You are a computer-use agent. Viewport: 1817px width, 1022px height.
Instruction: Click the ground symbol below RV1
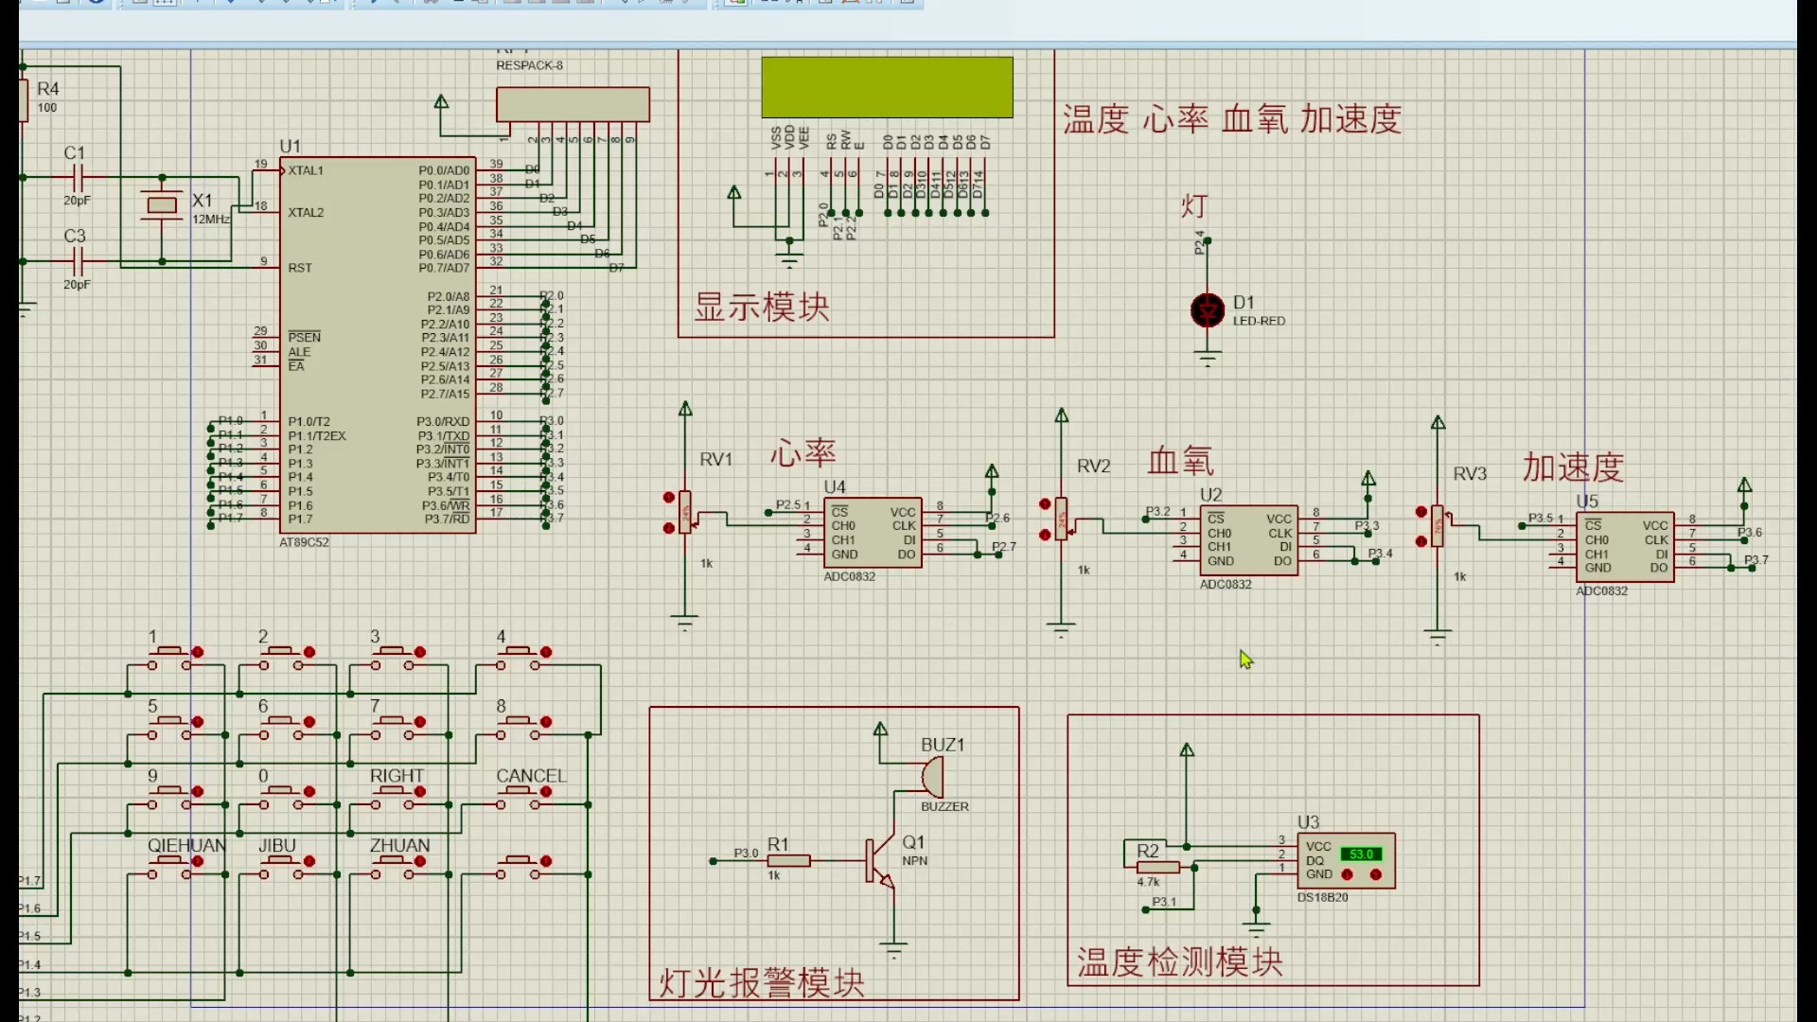pyautogui.click(x=684, y=623)
